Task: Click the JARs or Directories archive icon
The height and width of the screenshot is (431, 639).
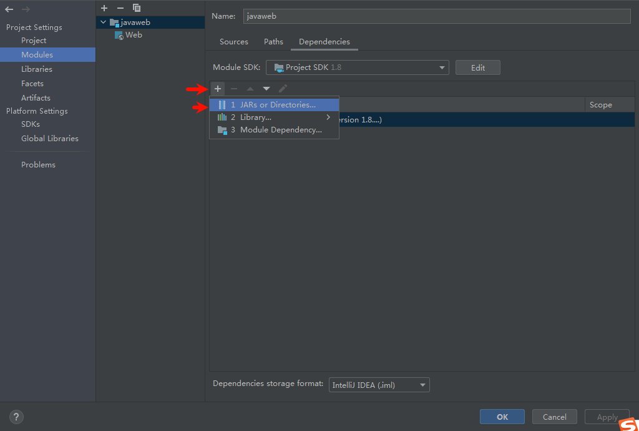Action: point(222,105)
